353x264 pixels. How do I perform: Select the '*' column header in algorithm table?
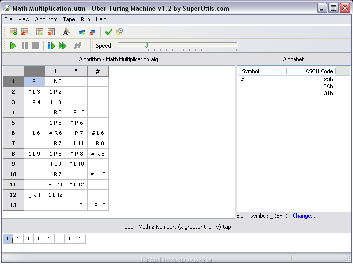click(77, 71)
